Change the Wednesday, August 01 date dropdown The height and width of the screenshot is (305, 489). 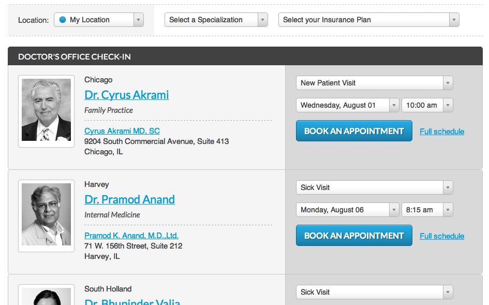pyautogui.click(x=347, y=105)
